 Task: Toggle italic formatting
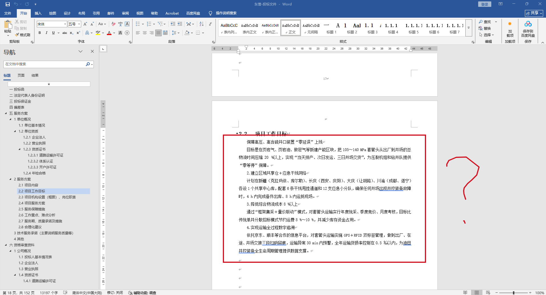pyautogui.click(x=46, y=33)
